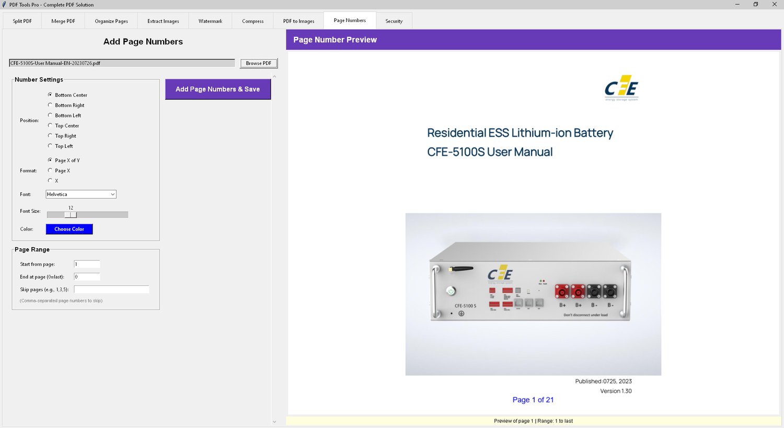Click the PDF file path field
This screenshot has width=784, height=428.
point(122,63)
